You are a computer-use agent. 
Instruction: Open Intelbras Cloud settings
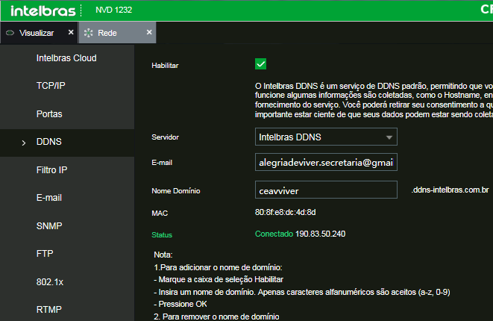(66, 58)
